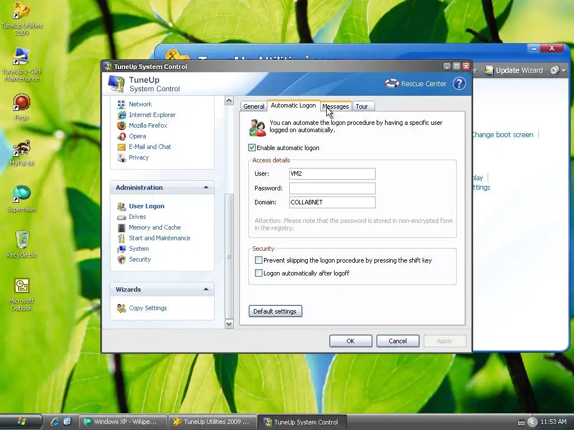Select Memory and Cache text entry
574x430 pixels.
point(155,227)
